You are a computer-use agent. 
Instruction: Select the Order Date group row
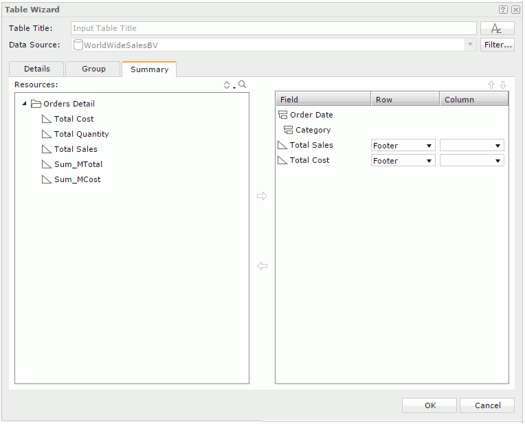(311, 115)
